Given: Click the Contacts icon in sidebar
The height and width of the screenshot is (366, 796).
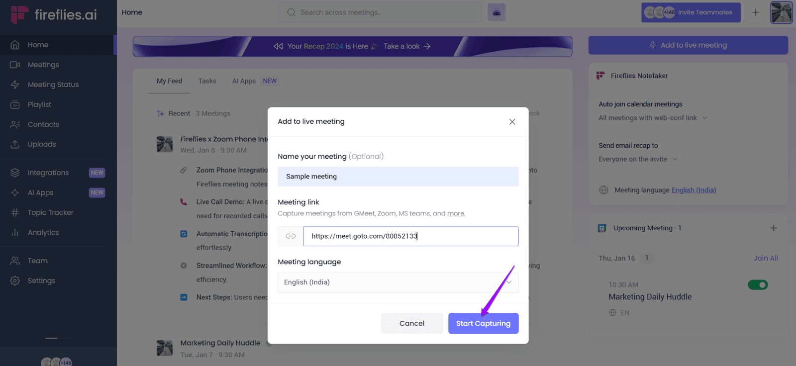Looking at the screenshot, I should 15,124.
